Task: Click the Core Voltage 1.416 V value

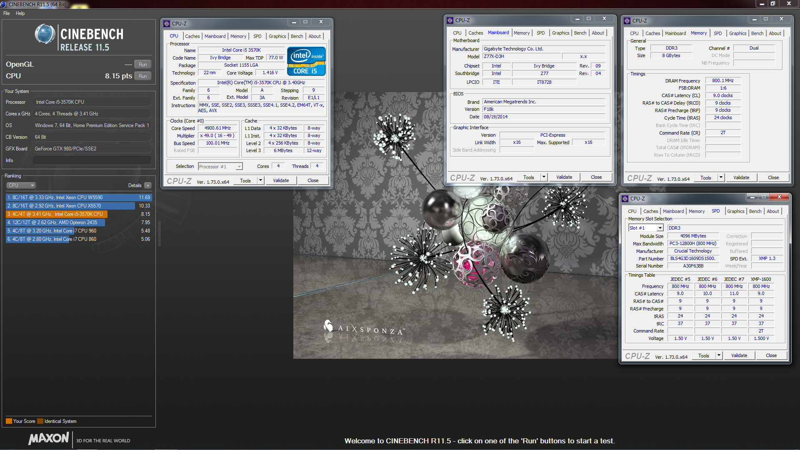Action: coord(270,73)
